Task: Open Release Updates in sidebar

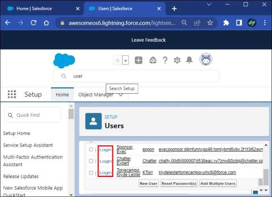Action: [x=21, y=177]
